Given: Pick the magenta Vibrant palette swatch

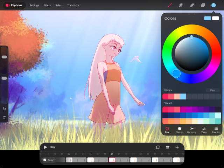Looking at the screenshot, I should coord(183,110).
